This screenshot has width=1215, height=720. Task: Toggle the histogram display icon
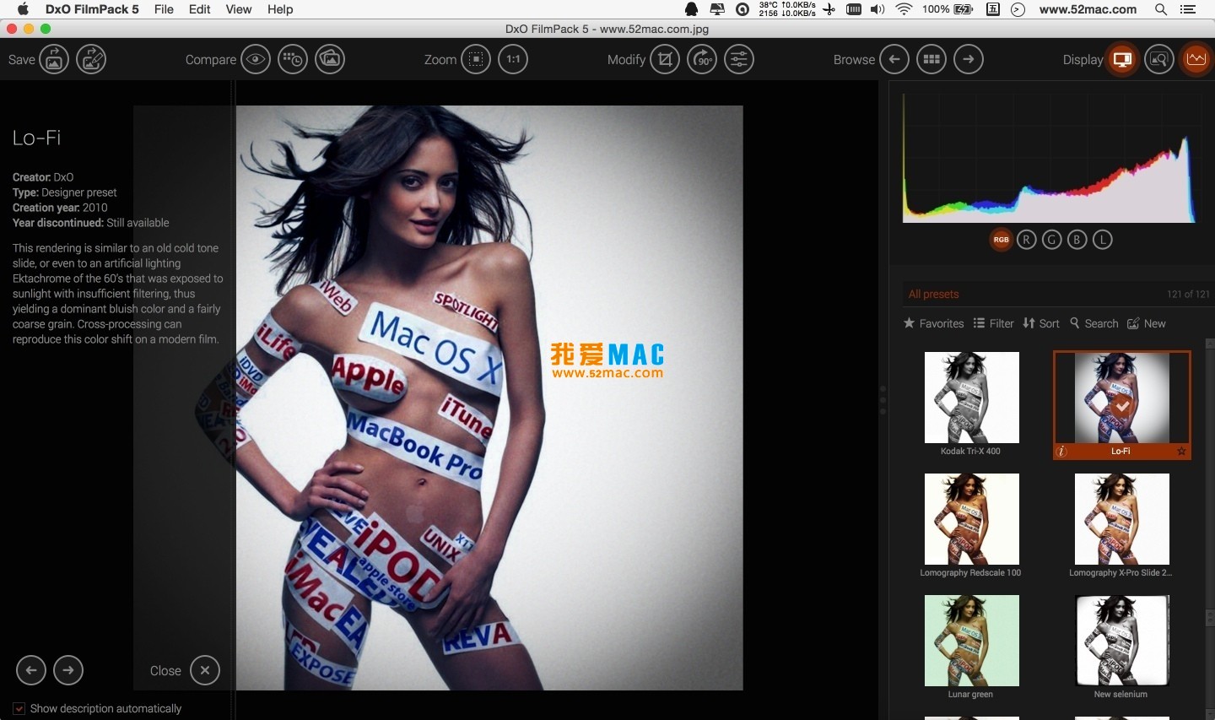(1196, 59)
